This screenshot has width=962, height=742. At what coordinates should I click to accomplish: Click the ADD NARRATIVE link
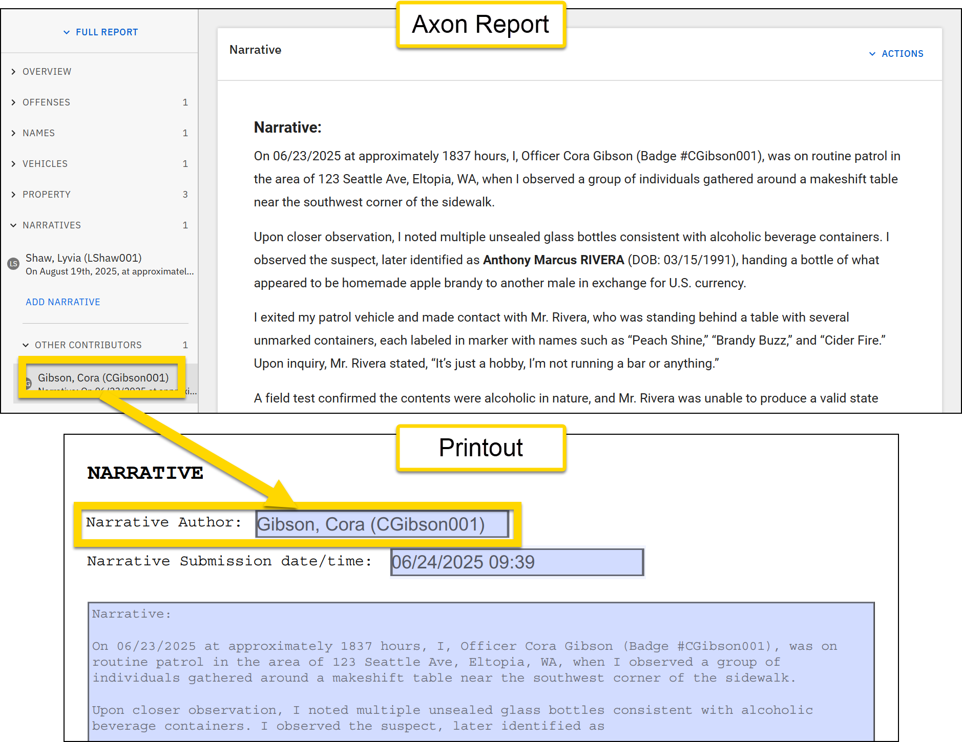click(x=62, y=302)
